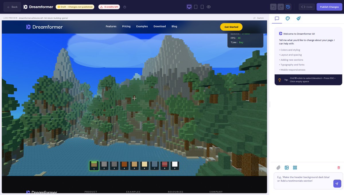Viewport: 344px width, 195px height.
Task: Select white block slot 9
Action: (175, 166)
